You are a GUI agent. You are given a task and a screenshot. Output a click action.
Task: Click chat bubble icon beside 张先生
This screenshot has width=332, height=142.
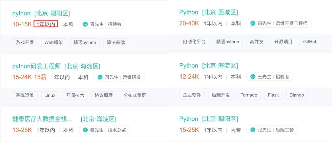coord(253,130)
